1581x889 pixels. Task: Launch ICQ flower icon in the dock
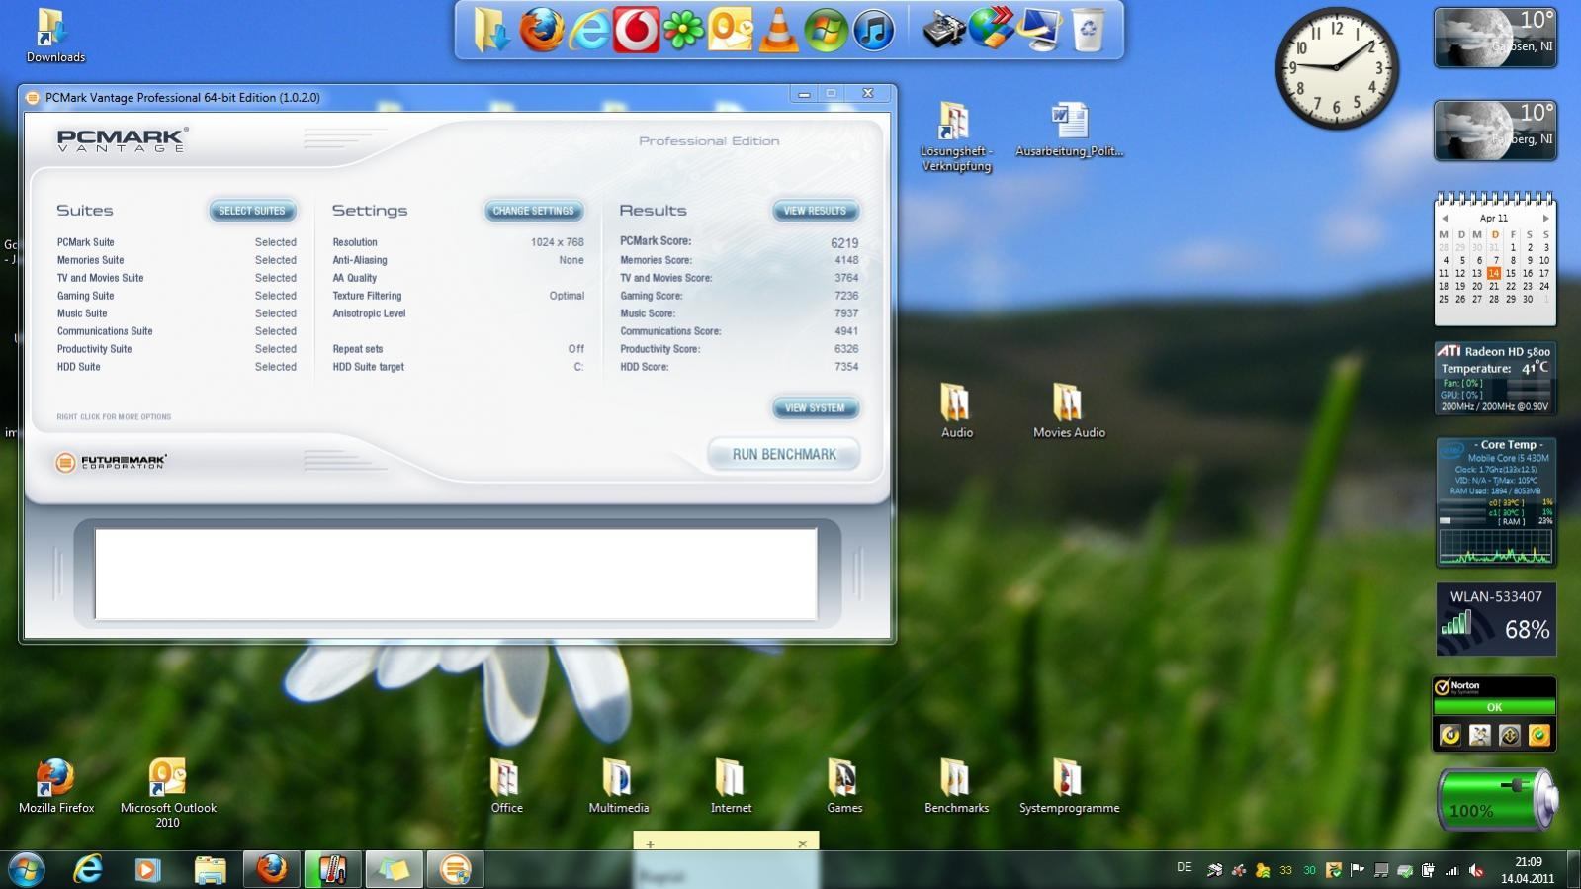pos(683,31)
